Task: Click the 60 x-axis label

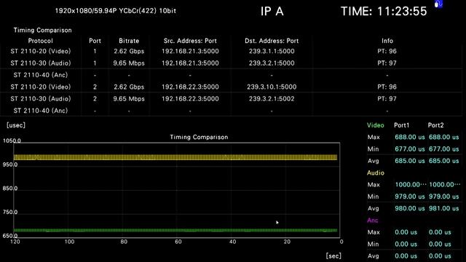Action: tap(178, 242)
